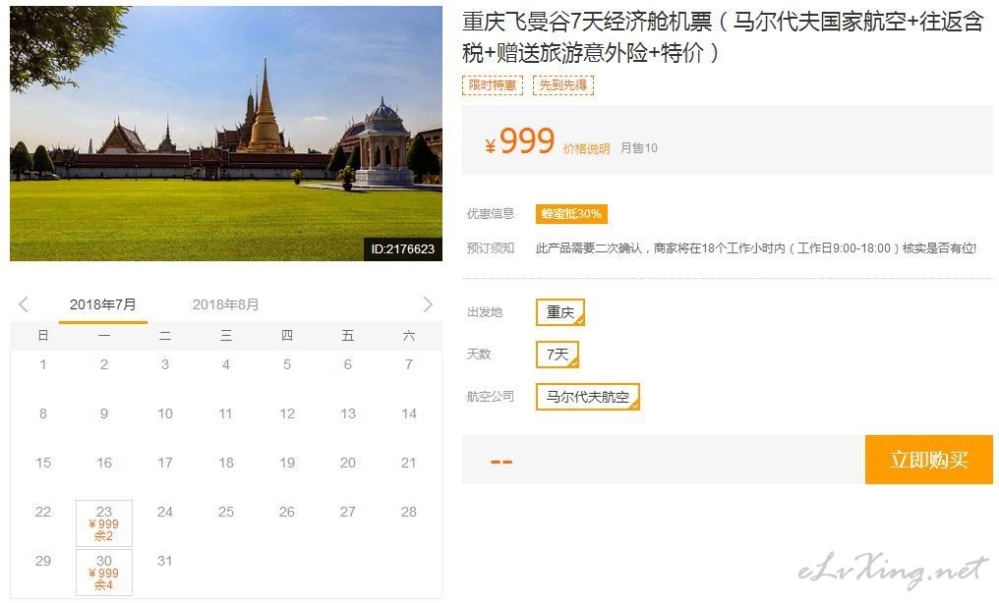Click calendar date 29
This screenshot has height=603, width=999.
pos(42,561)
